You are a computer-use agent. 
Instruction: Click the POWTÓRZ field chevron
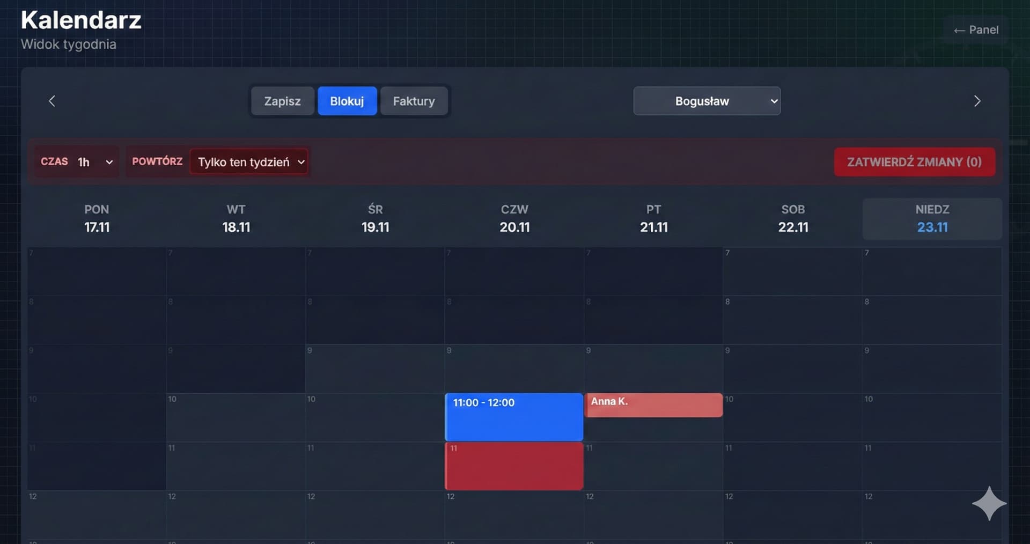coord(301,161)
